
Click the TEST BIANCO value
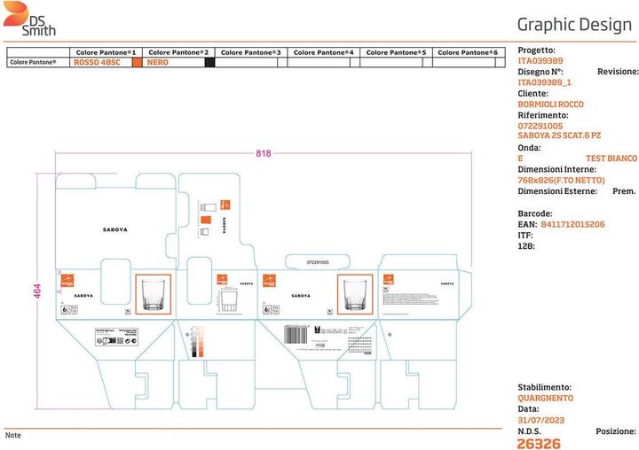[611, 159]
